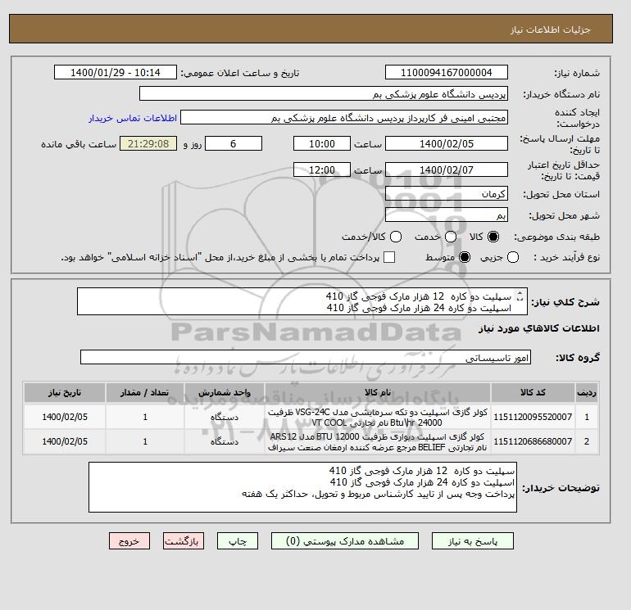This screenshot has width=631, height=610.
Task: Click the up arrow of description scrollbar
Action: pyautogui.click(x=520, y=294)
